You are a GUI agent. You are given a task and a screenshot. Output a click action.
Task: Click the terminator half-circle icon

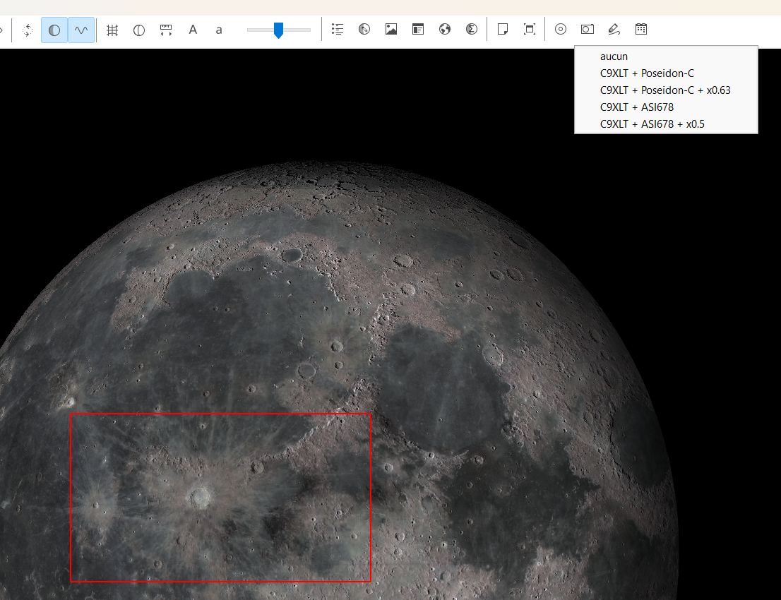(139, 30)
